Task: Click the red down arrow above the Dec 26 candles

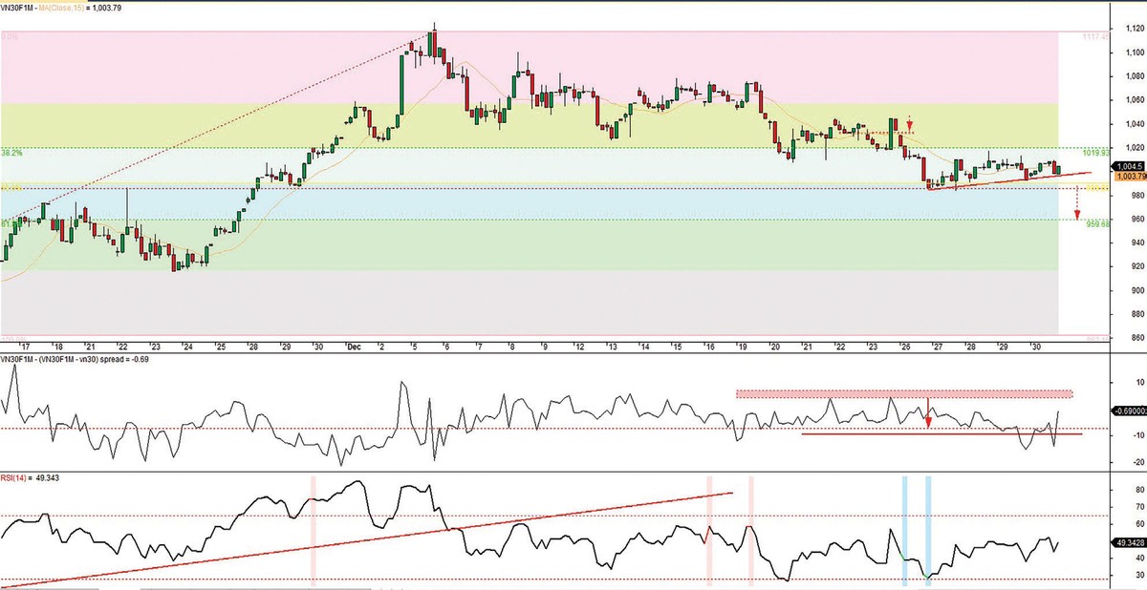Action: (x=910, y=124)
